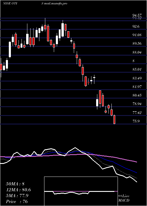Viewport: 147px width, 206px height.
Task: Click the 81.97 price axis label
Action: (x=137, y=87)
